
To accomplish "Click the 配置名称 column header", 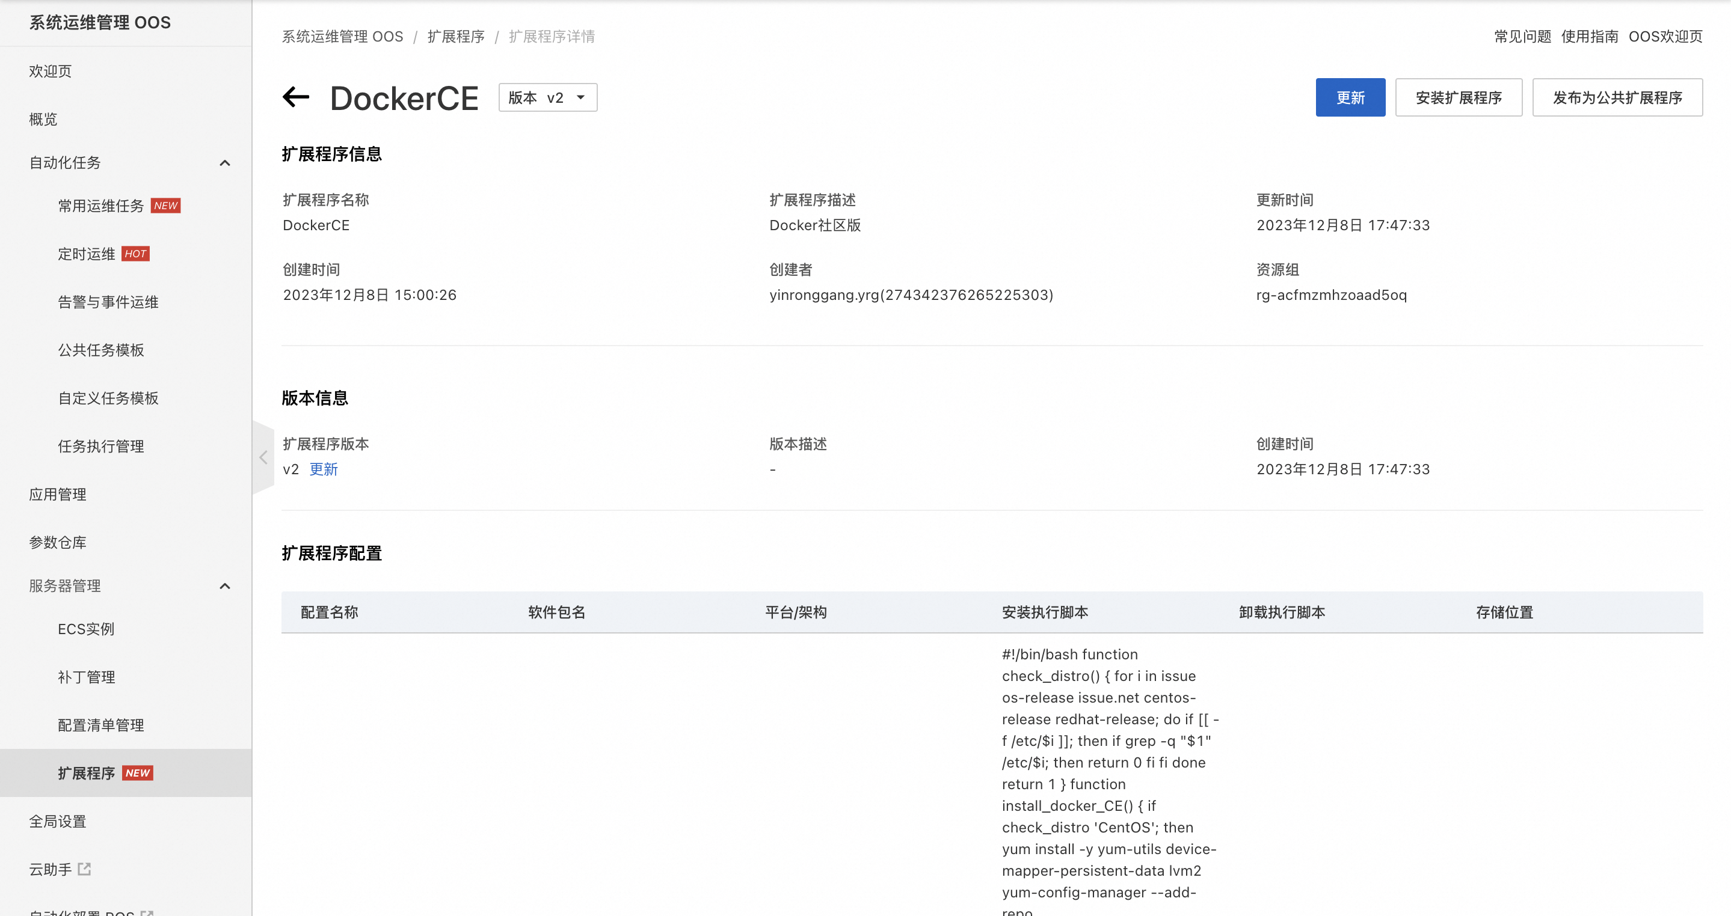I will coord(329,612).
